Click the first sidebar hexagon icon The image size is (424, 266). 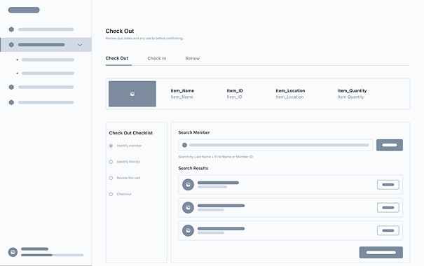(x=11, y=29)
